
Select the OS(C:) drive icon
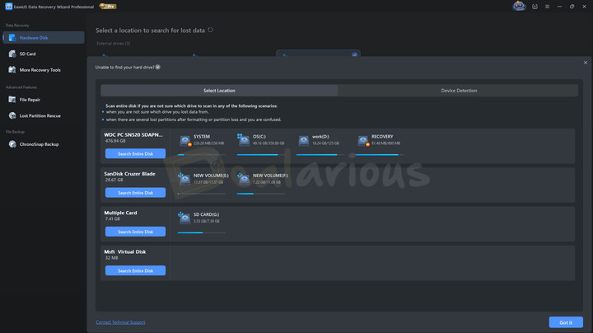click(244, 140)
